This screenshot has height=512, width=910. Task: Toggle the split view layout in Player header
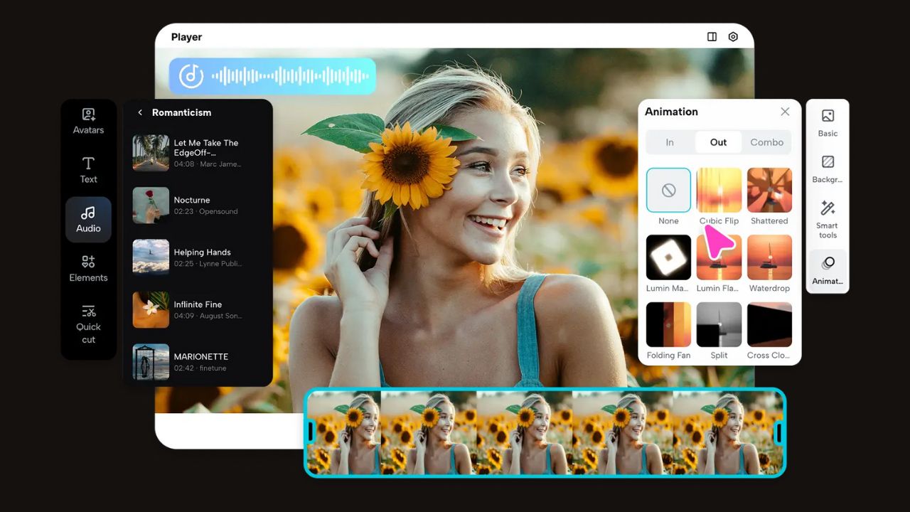(x=712, y=36)
